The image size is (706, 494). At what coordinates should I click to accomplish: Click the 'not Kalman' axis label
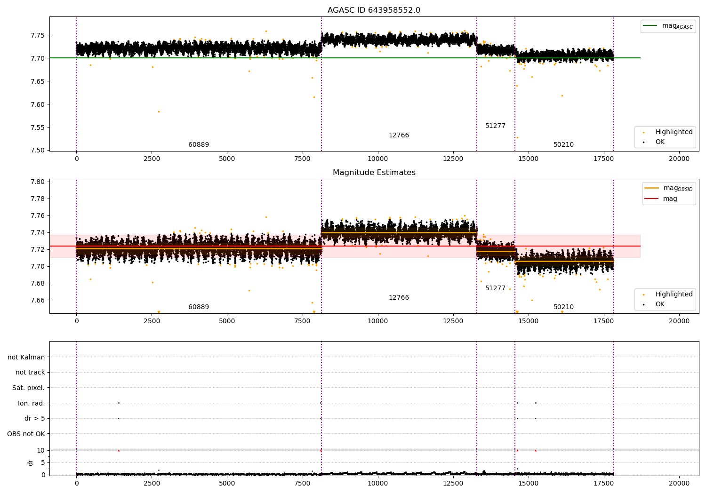(26, 358)
